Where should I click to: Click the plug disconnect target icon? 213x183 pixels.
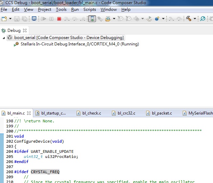[x=100, y=19]
